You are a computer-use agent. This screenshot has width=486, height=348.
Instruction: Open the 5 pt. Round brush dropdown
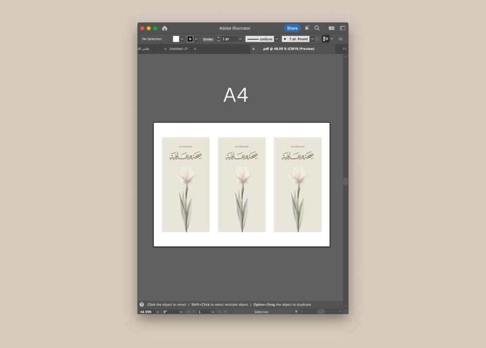(x=312, y=39)
